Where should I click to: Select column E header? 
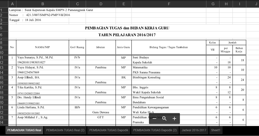coord(124,4)
